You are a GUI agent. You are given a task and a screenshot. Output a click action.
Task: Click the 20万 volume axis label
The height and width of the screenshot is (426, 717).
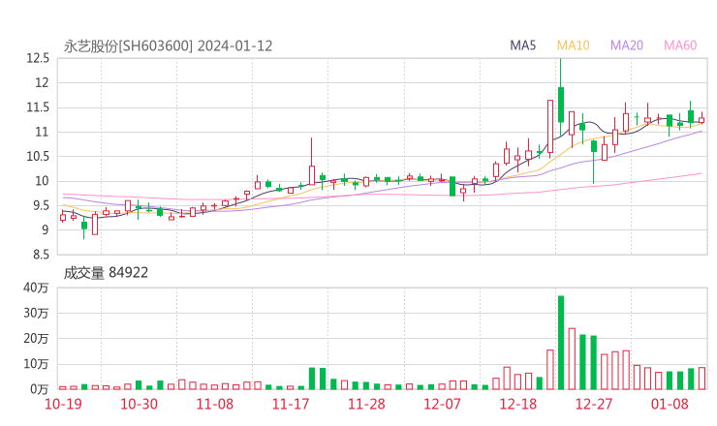[36, 339]
